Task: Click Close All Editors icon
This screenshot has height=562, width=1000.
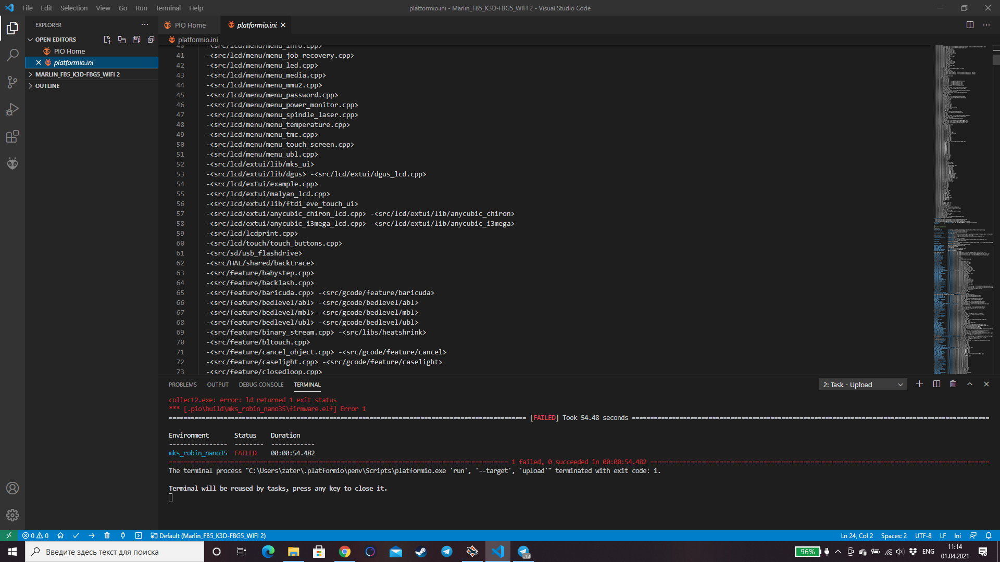Action: click(x=151, y=40)
